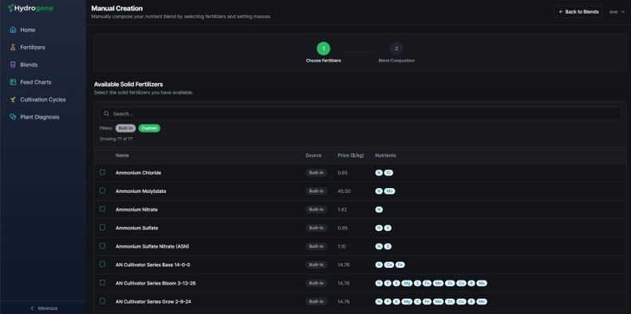Click AN Cultivator Series Bloom 3-13-26 name

[156, 284]
